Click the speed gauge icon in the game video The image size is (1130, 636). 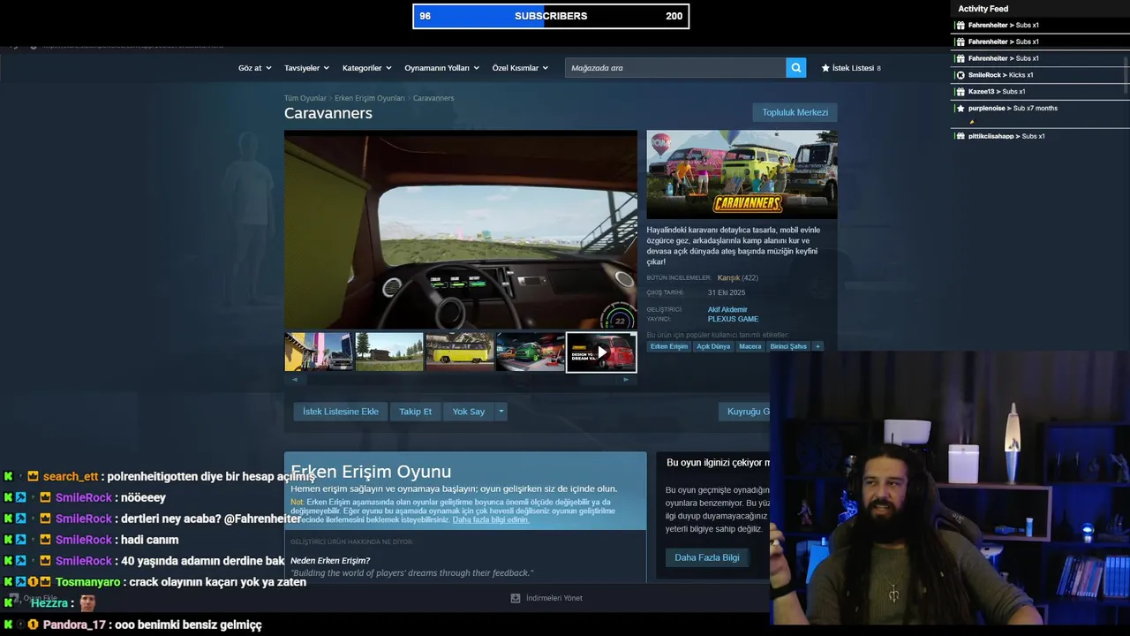click(618, 317)
